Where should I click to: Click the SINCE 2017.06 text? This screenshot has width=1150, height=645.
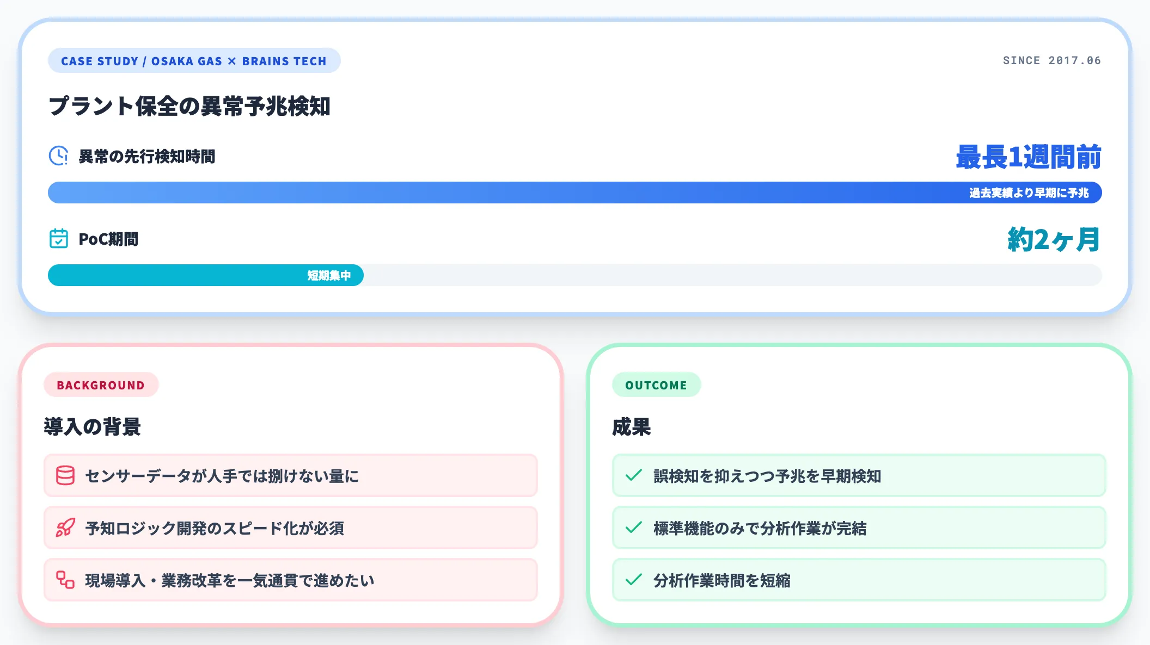click(1051, 60)
